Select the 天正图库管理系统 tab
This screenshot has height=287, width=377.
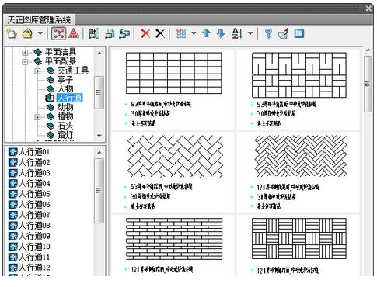(39, 19)
